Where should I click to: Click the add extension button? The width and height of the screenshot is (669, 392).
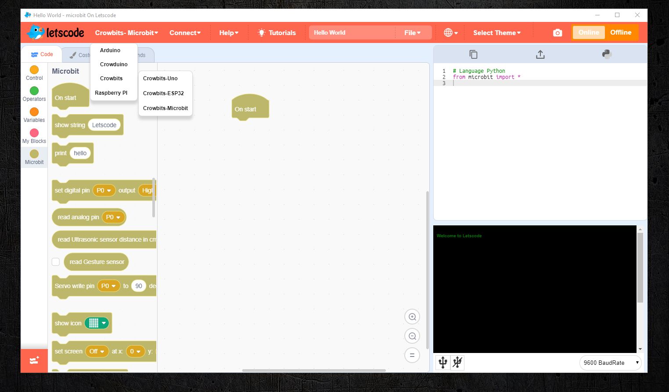coord(34,360)
